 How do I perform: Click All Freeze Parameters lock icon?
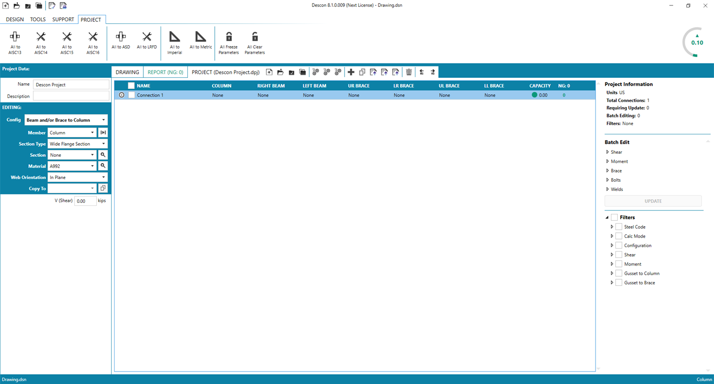(229, 36)
